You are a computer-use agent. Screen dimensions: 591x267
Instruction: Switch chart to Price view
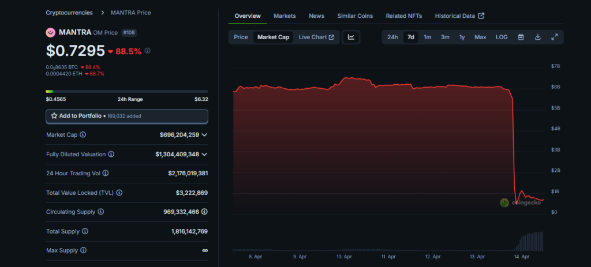(x=241, y=37)
